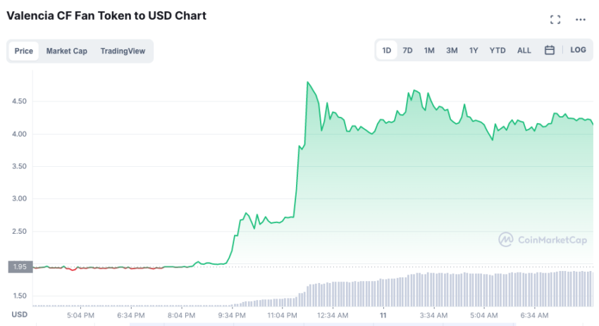The height and width of the screenshot is (326, 599).
Task: Click the CoinMarketCap watermark logo
Action: click(x=543, y=239)
